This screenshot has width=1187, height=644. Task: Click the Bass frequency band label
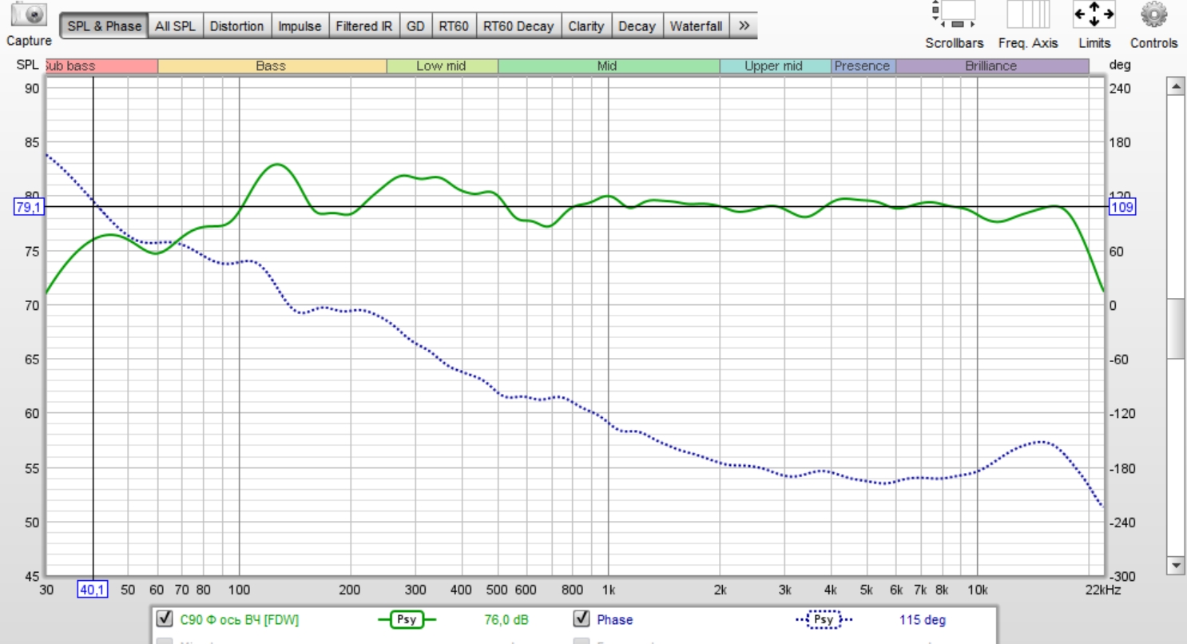click(272, 66)
